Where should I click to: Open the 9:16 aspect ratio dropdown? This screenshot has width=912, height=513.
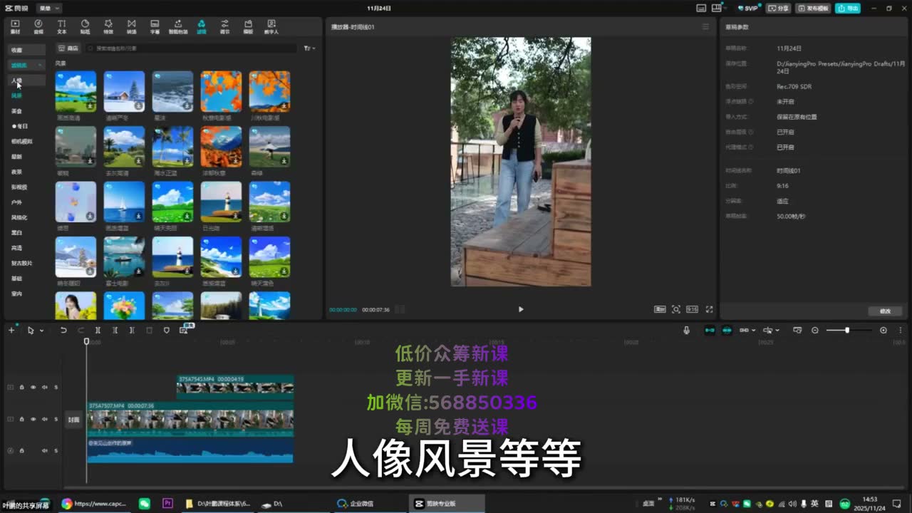click(x=692, y=309)
